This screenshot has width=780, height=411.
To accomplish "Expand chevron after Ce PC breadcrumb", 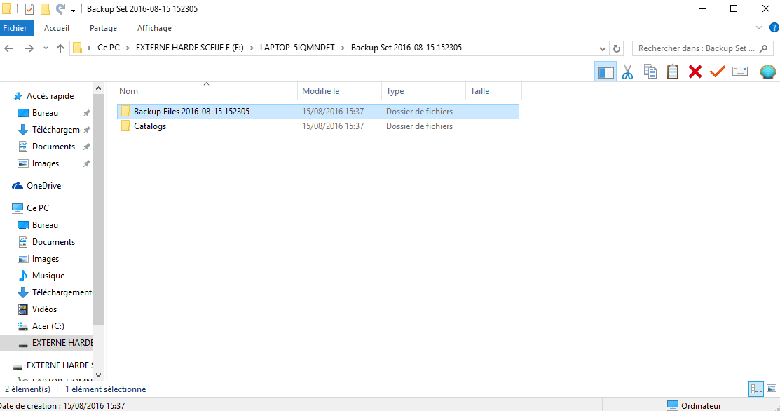I will (128, 48).
